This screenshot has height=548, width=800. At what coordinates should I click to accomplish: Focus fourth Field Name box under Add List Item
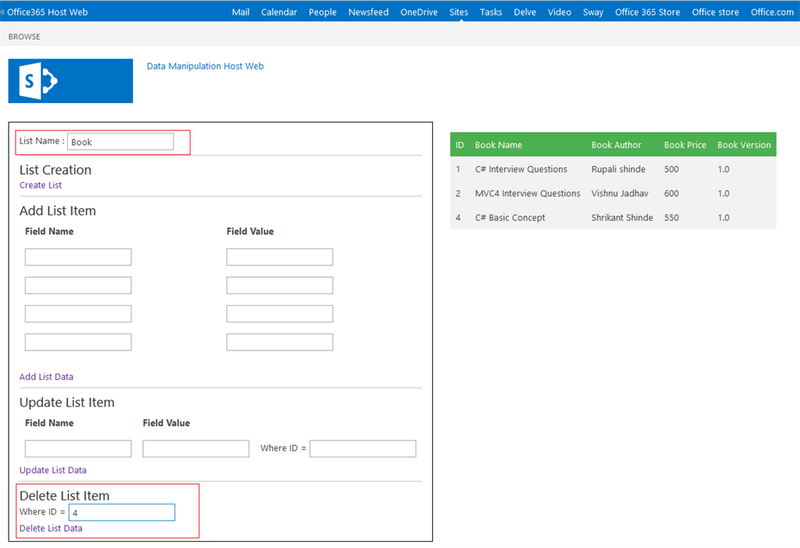[x=78, y=342]
